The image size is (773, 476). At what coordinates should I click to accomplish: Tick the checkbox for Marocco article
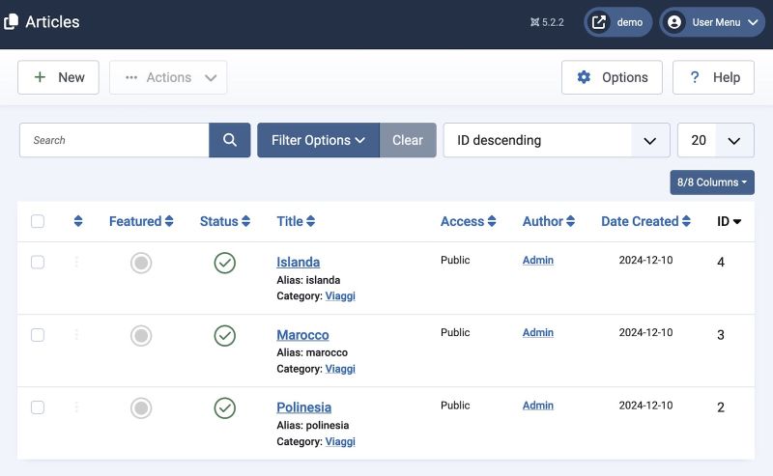(38, 335)
